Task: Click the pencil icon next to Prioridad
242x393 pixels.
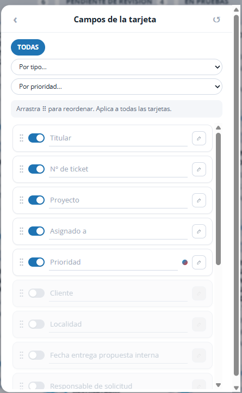Action: pos(199,262)
